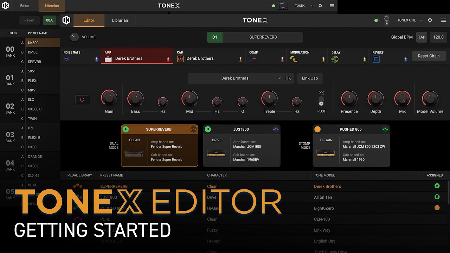Open settings gear in background Librarian window
The height and width of the screenshot is (253, 450).
[x=320, y=6]
